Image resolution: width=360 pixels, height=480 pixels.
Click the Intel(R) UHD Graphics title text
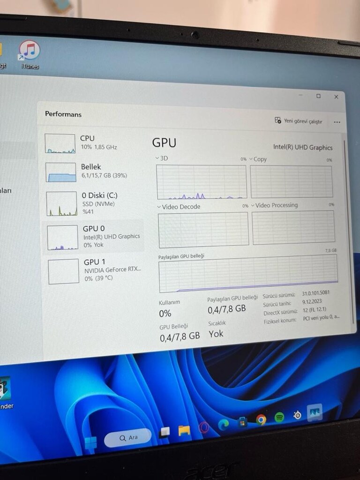[303, 147]
